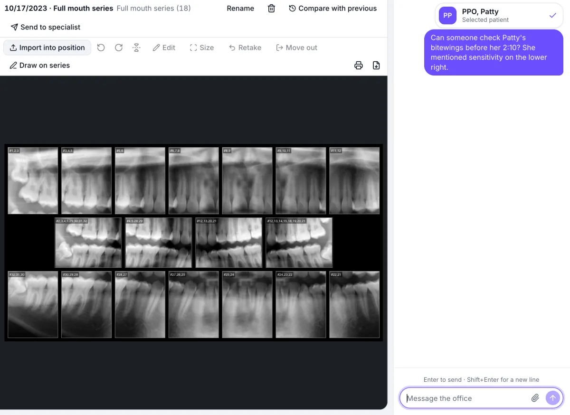Open the #11,12 x-ray image
Image resolution: width=570 pixels, height=415 pixels.
[x=354, y=180]
